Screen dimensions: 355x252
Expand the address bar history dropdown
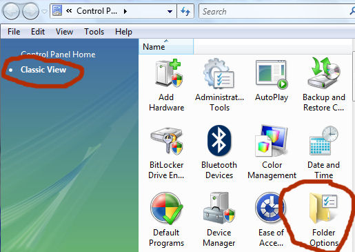coord(170,11)
